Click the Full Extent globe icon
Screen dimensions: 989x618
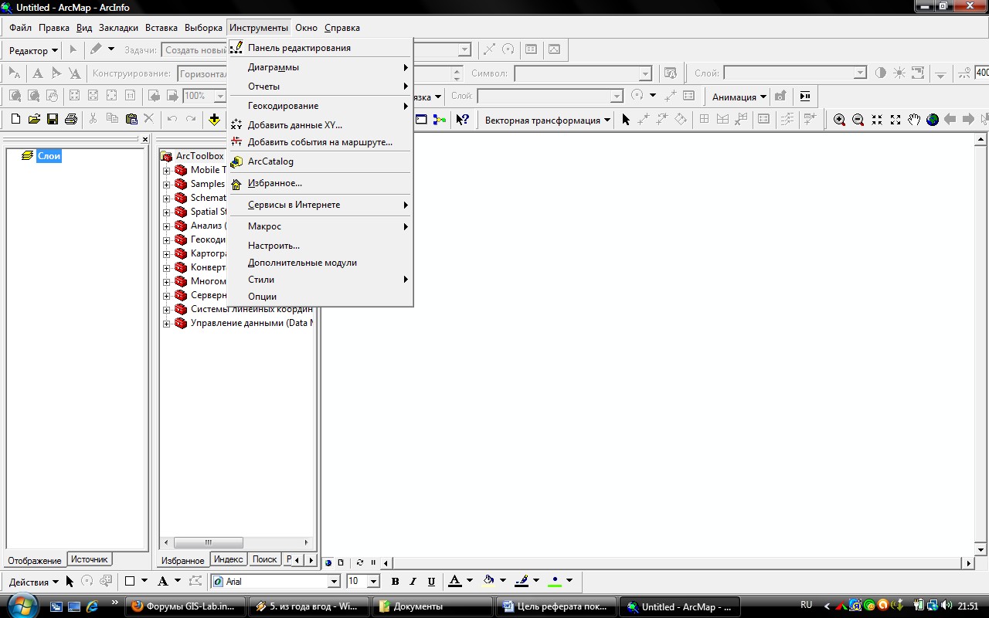[933, 120]
